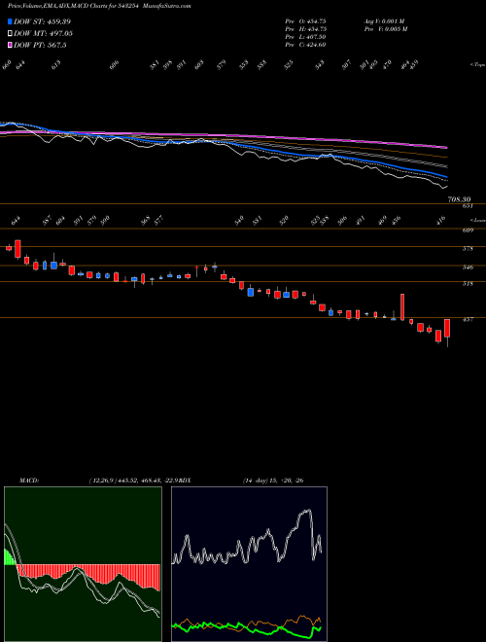Click the 609 price axis label

tap(468, 231)
